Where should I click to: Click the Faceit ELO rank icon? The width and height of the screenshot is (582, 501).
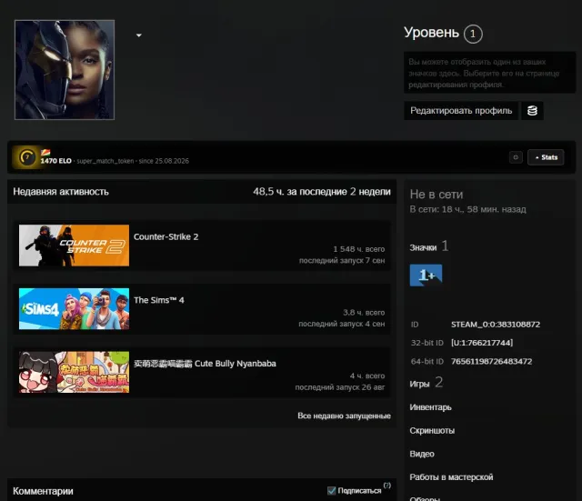coord(26,157)
